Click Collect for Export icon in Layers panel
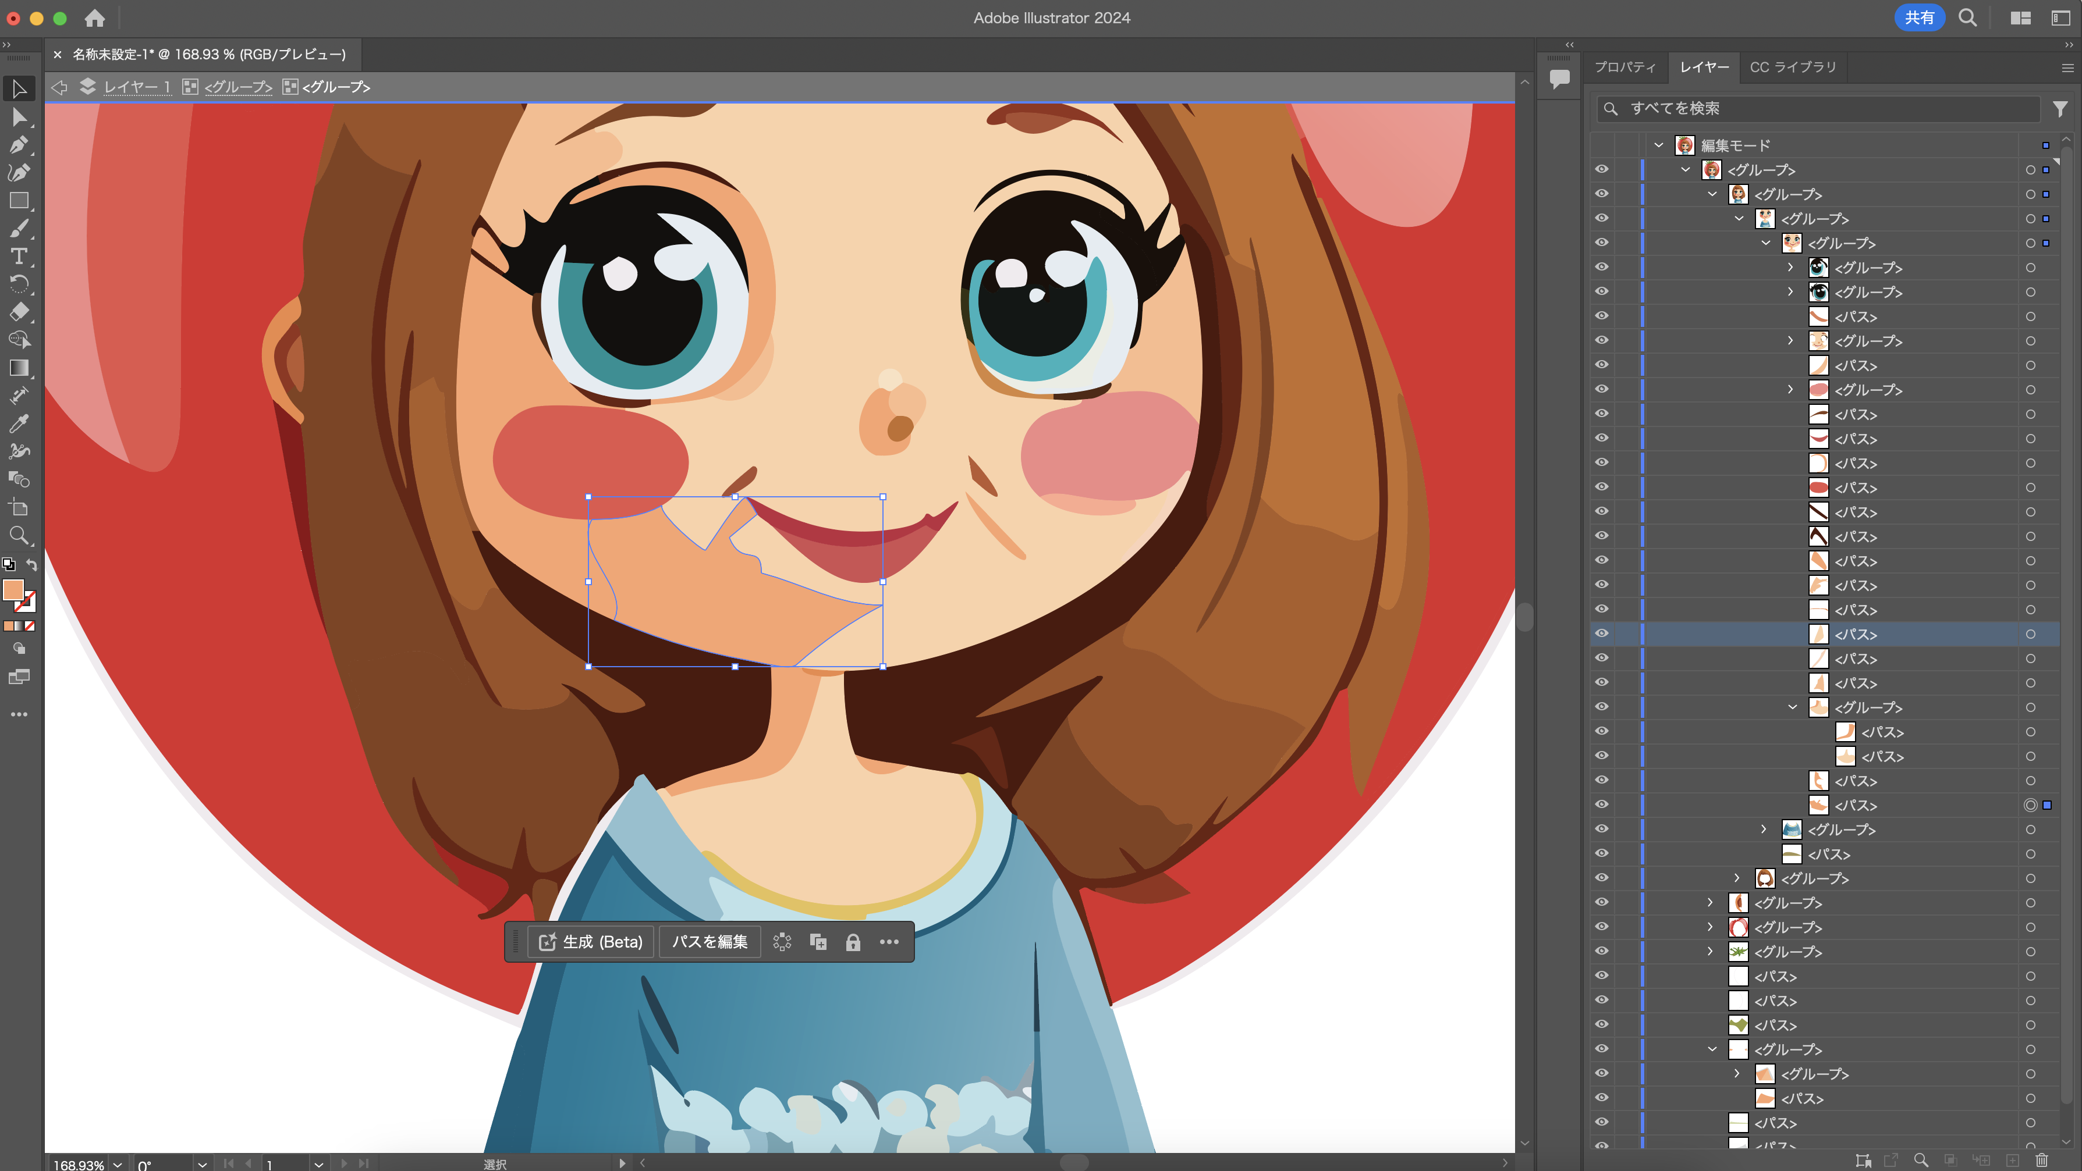The height and width of the screenshot is (1171, 2082). pos(1891,1160)
